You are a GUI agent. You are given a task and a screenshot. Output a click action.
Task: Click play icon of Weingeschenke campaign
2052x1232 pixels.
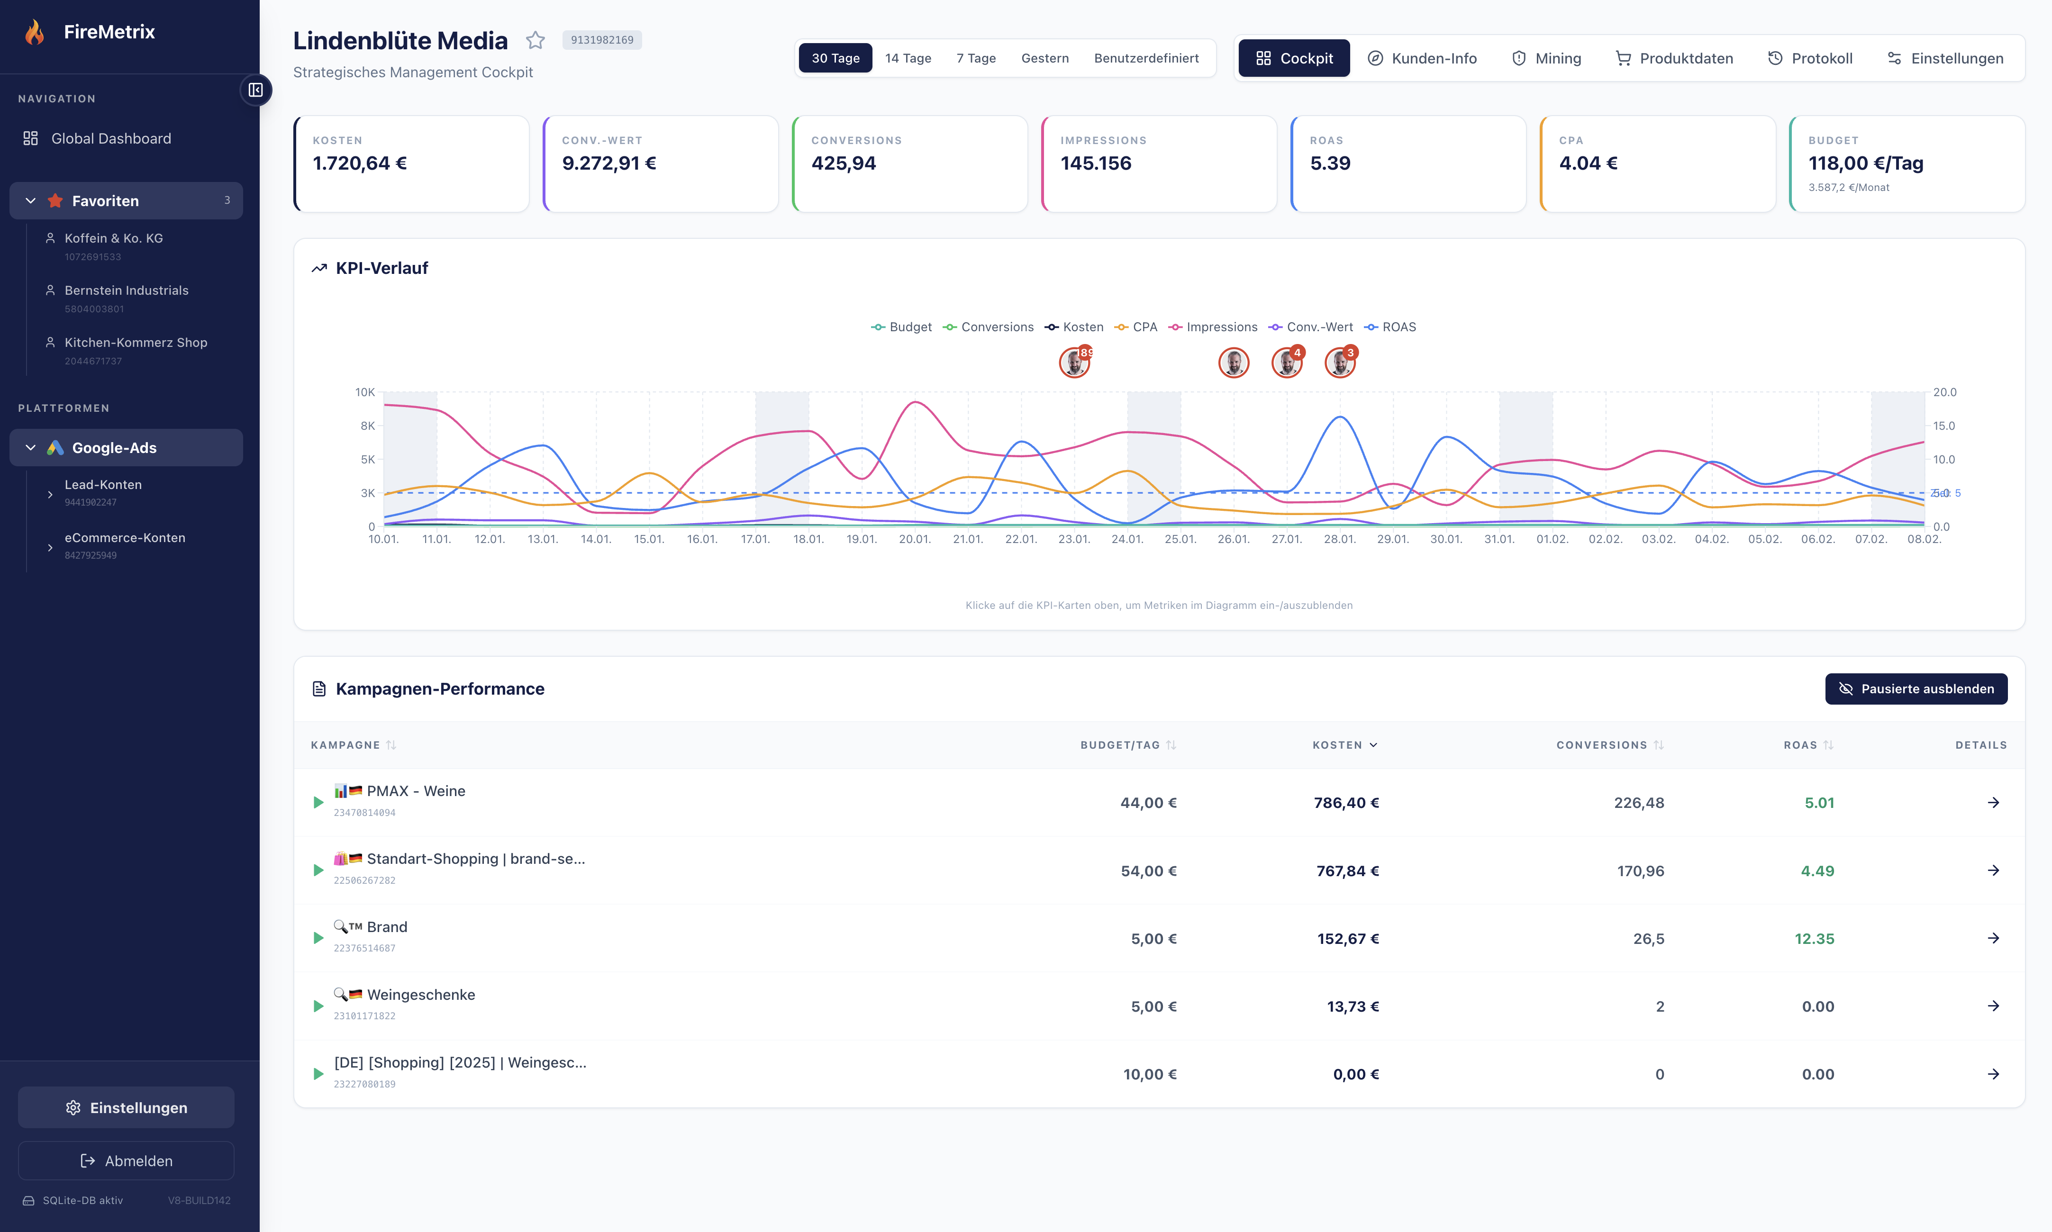(318, 1006)
